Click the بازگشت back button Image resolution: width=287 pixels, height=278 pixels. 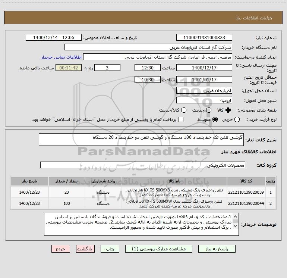tap(85, 249)
